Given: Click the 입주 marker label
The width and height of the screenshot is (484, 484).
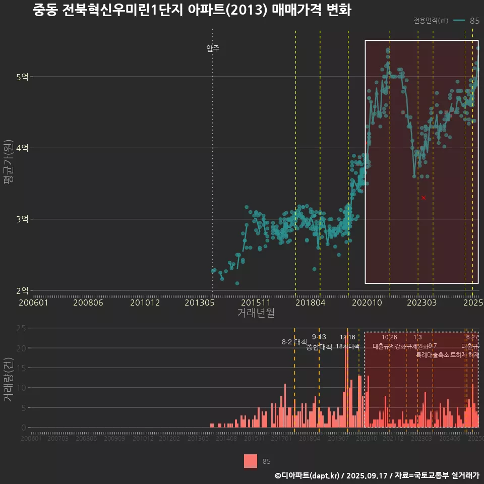Looking at the screenshot, I should (213, 48).
